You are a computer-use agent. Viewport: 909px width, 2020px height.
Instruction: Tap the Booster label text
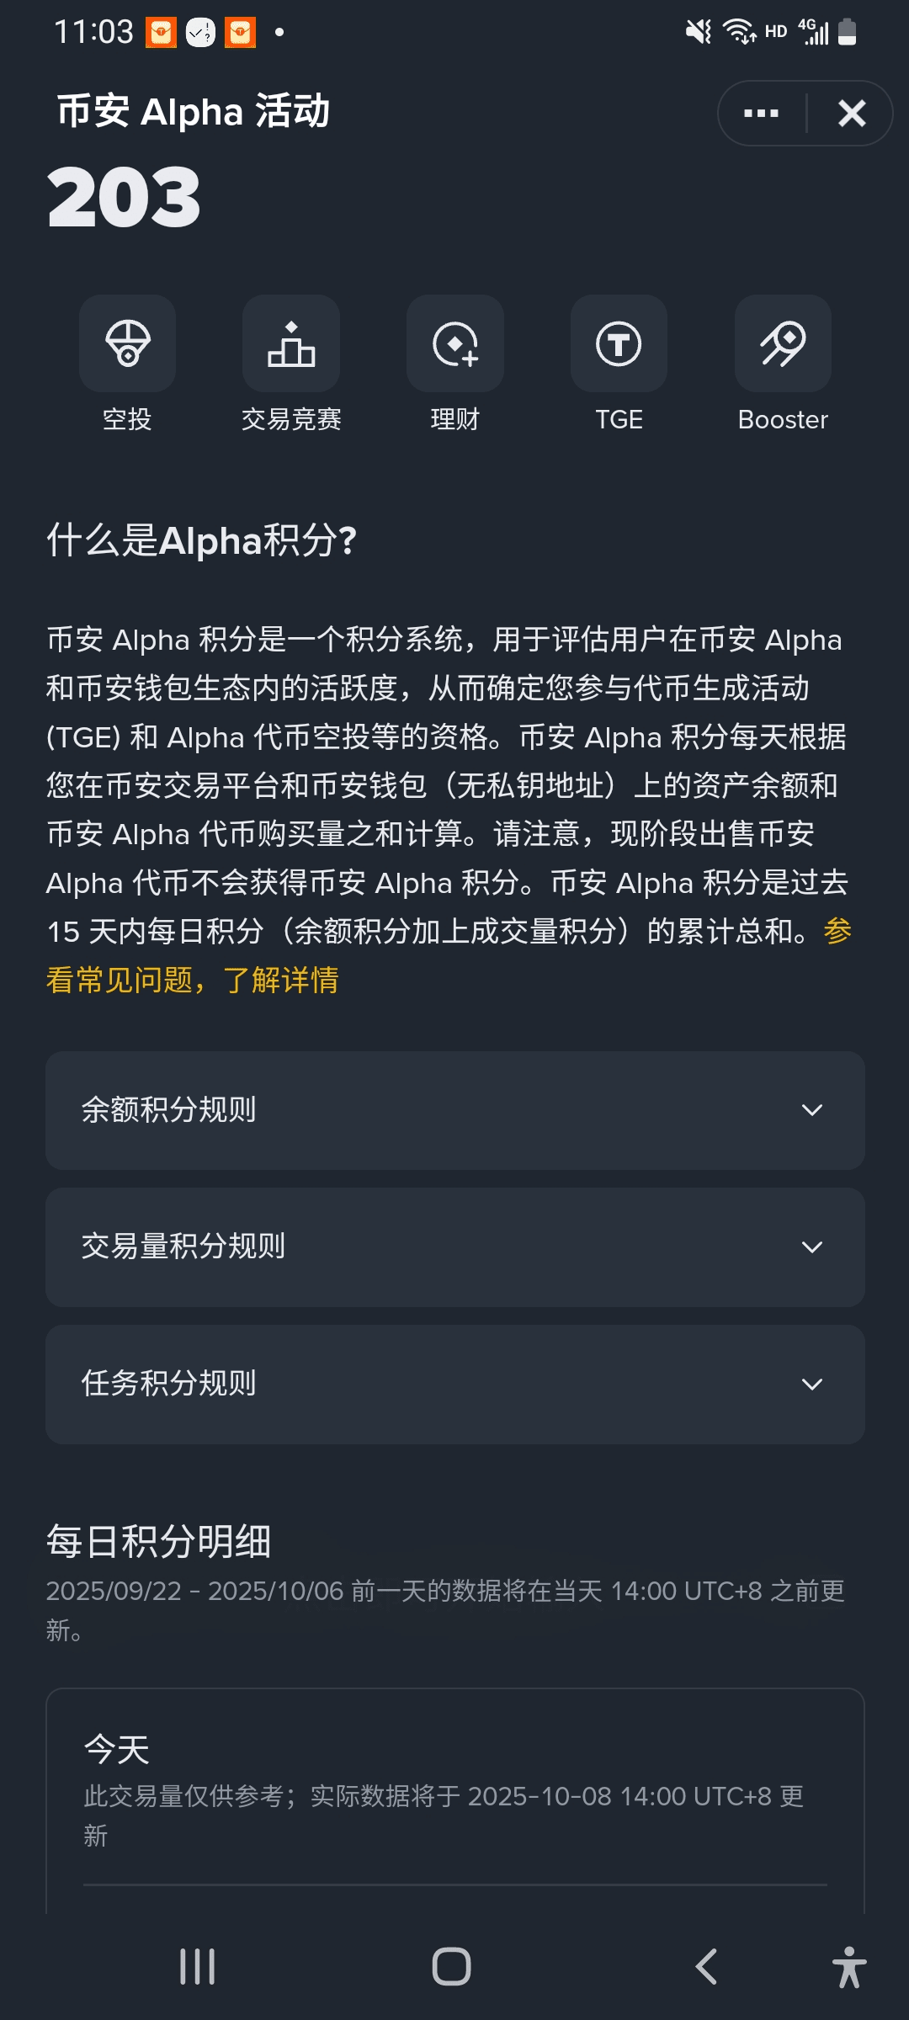tap(783, 419)
